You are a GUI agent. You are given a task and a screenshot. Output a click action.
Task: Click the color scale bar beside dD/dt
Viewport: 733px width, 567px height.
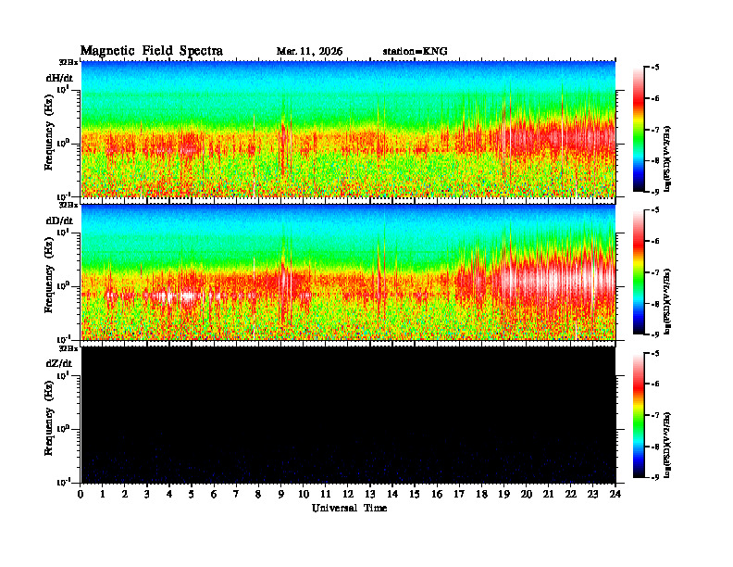639,272
